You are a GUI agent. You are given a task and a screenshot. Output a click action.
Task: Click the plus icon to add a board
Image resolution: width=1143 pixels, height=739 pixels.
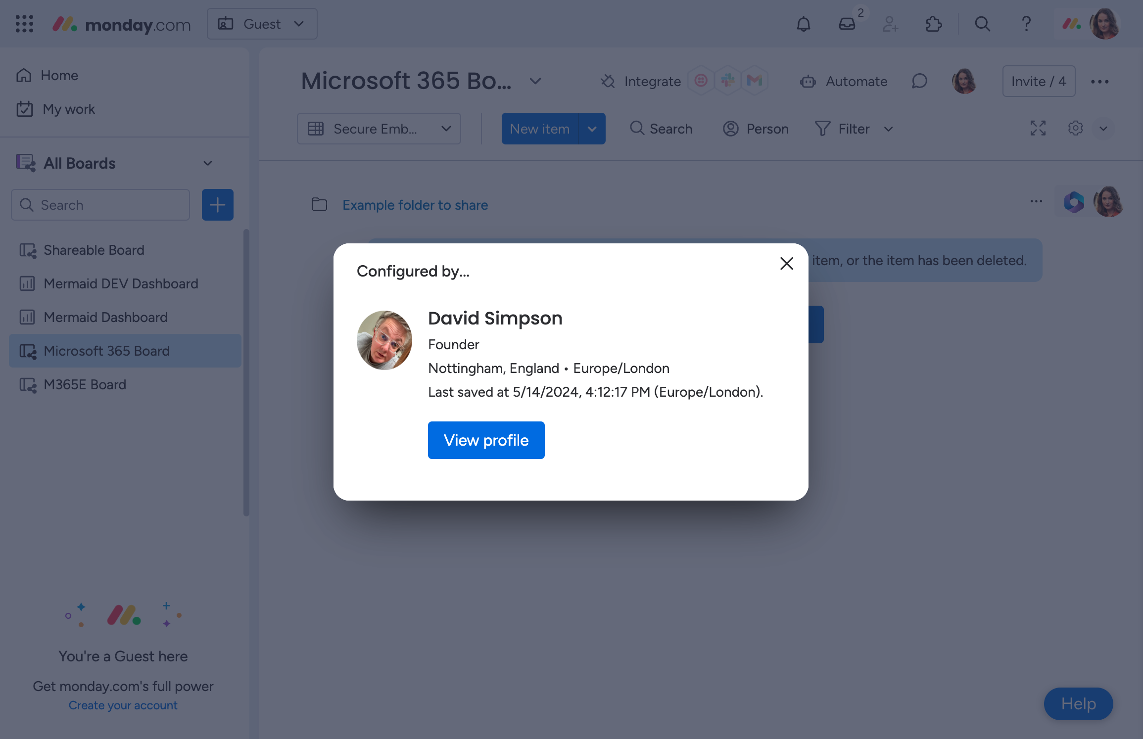(217, 204)
